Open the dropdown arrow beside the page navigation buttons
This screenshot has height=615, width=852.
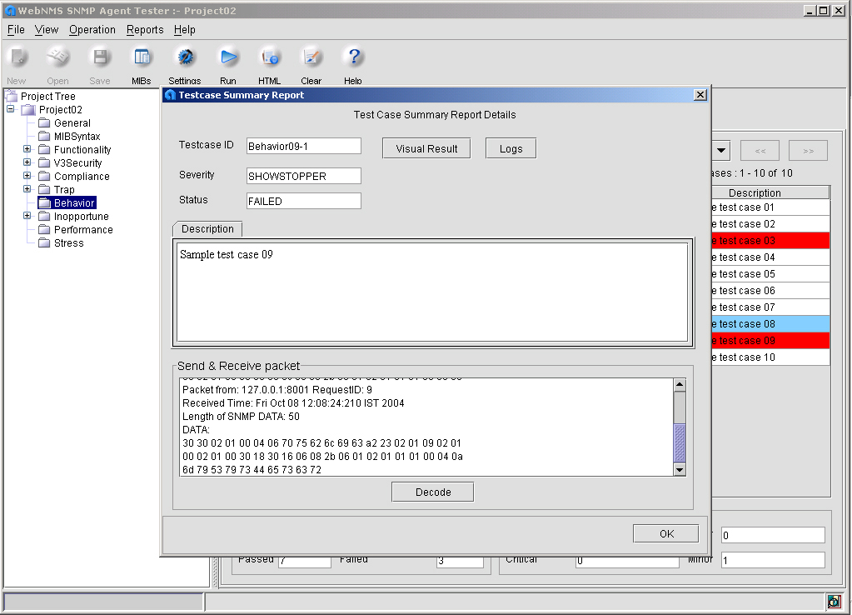[x=721, y=151]
